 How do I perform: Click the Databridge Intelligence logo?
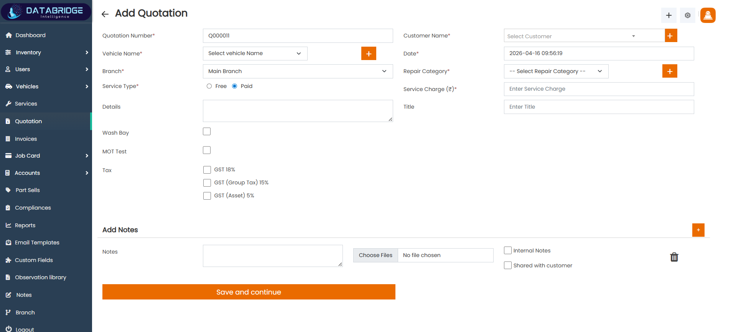pos(46,11)
